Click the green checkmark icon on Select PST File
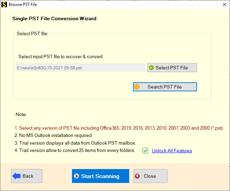Screen dimensions: 230x191 151,68
